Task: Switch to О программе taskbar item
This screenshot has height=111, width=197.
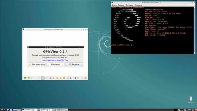Action: point(60,110)
